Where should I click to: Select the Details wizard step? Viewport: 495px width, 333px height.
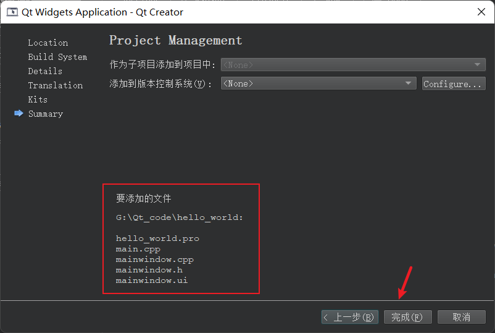pos(45,71)
